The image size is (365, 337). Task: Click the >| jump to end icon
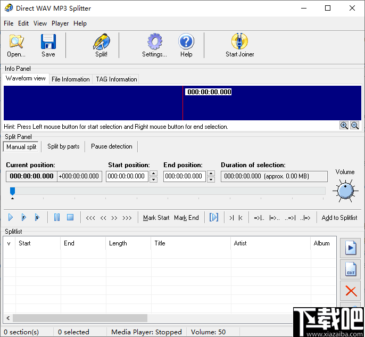(231, 218)
